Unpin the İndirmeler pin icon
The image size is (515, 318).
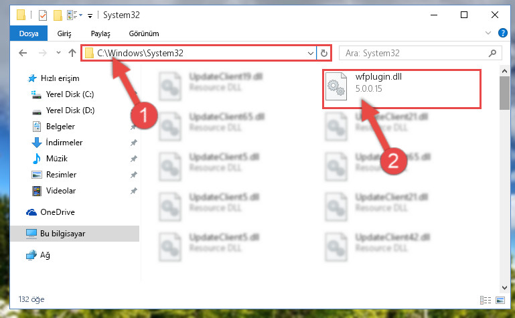coord(133,143)
